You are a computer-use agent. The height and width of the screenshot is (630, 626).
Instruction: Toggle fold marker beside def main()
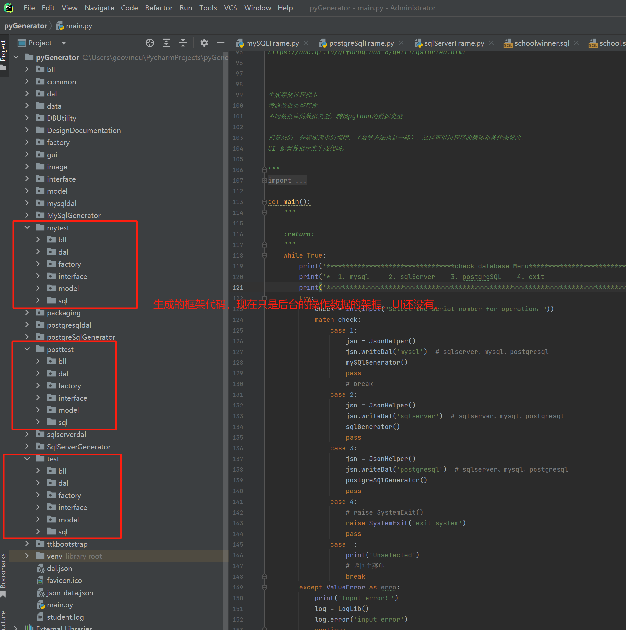point(264,202)
